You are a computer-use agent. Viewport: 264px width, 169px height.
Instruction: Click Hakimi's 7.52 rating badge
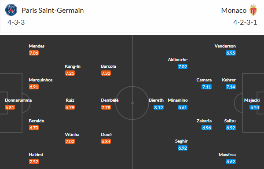(34, 162)
